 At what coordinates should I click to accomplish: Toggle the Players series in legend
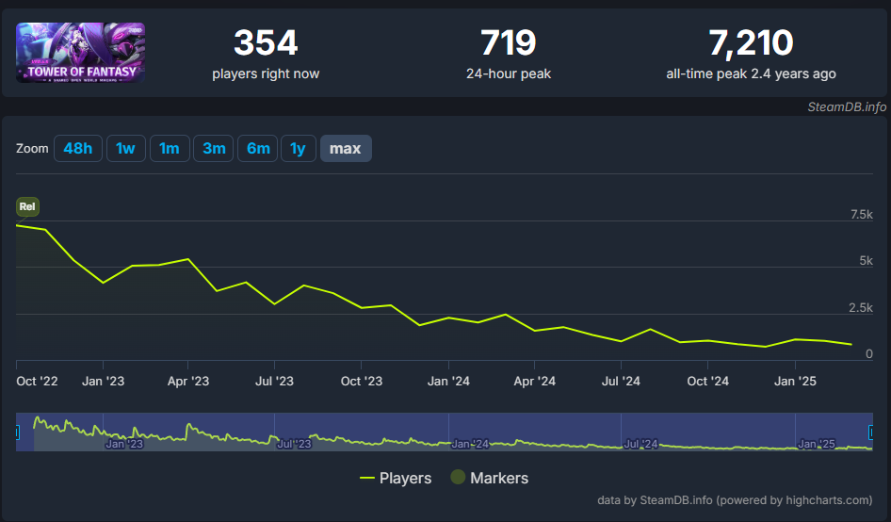396,479
